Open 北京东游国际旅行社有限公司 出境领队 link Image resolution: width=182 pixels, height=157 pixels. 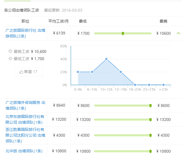[x=25, y=119]
